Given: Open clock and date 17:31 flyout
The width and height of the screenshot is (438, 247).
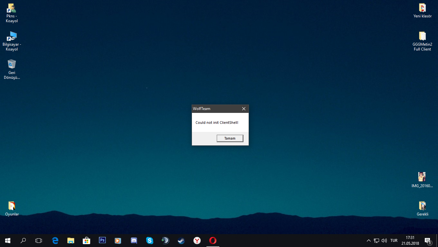Looking at the screenshot, I should [x=410, y=241].
